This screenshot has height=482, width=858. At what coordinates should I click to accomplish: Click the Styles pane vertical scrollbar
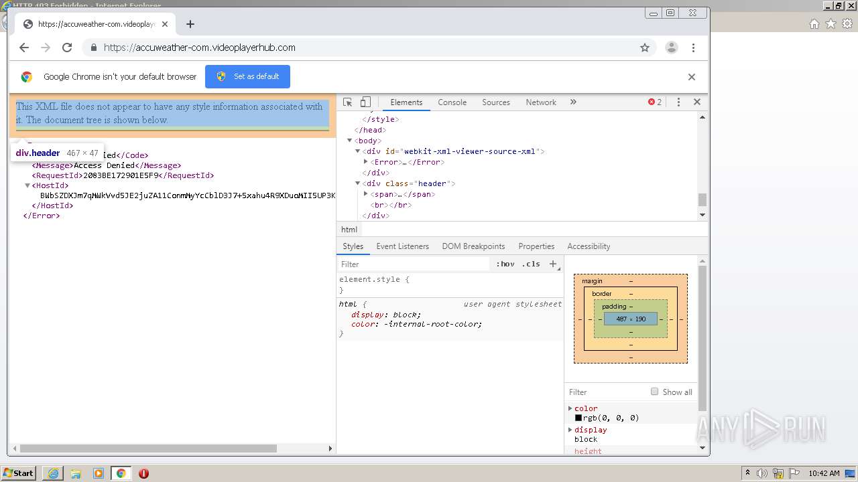(x=702, y=338)
